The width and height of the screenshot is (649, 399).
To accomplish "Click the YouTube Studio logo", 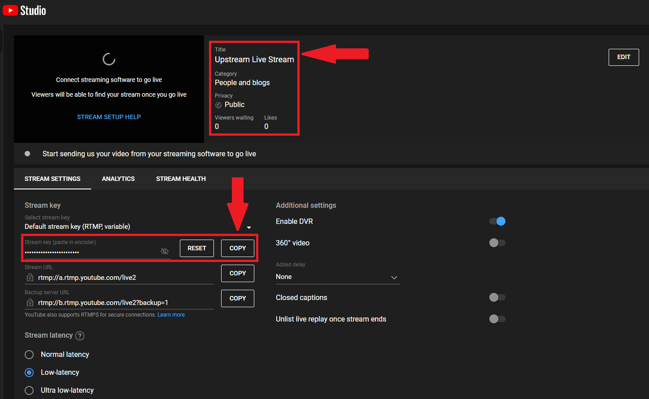I will pos(24,10).
